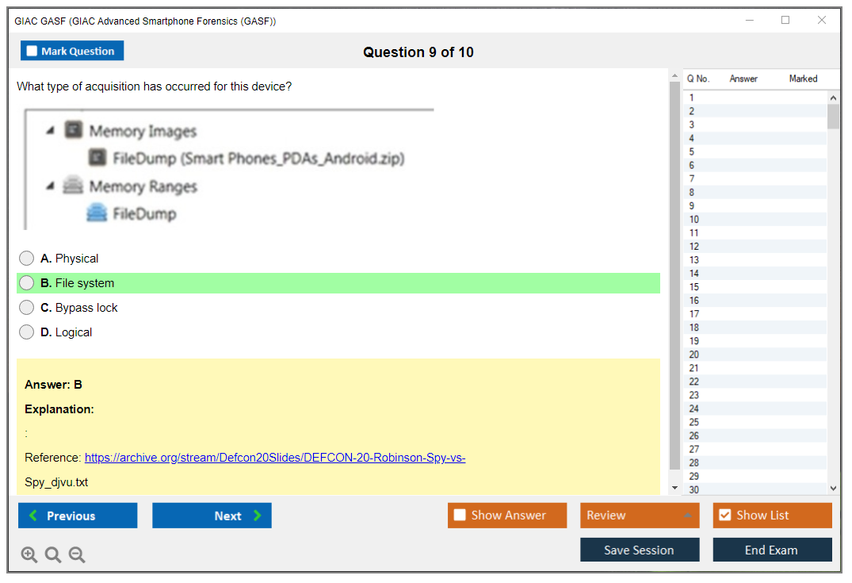The width and height of the screenshot is (852, 583).
Task: Collapse the Memory Images tree node
Action: (51, 131)
